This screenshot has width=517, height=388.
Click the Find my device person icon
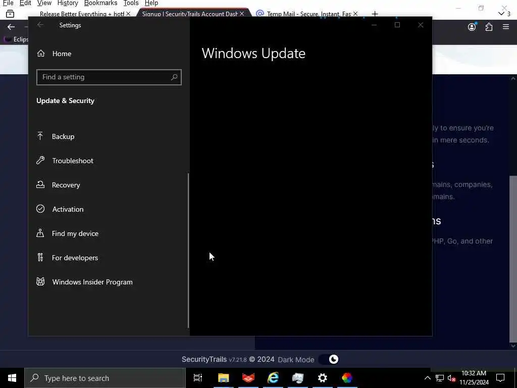(x=40, y=233)
